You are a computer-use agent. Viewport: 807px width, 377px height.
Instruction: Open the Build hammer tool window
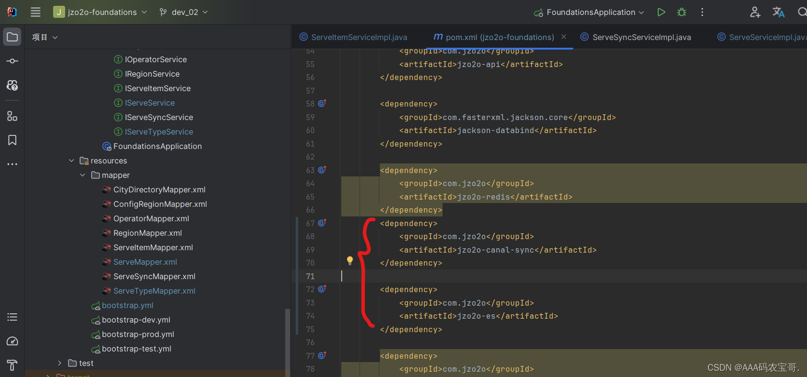coord(12,365)
